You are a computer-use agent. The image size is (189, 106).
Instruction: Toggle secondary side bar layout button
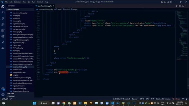[x=168, y=2]
